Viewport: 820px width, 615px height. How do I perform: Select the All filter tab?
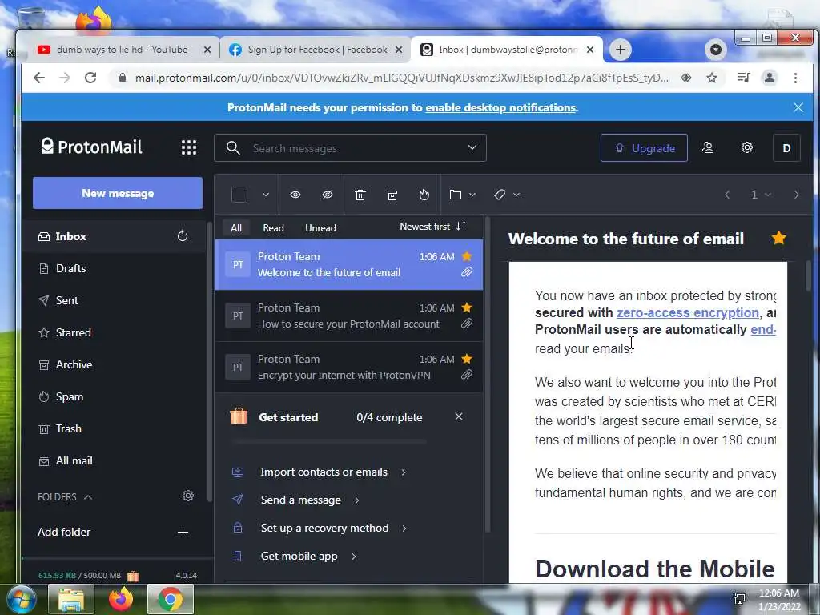coord(236,228)
